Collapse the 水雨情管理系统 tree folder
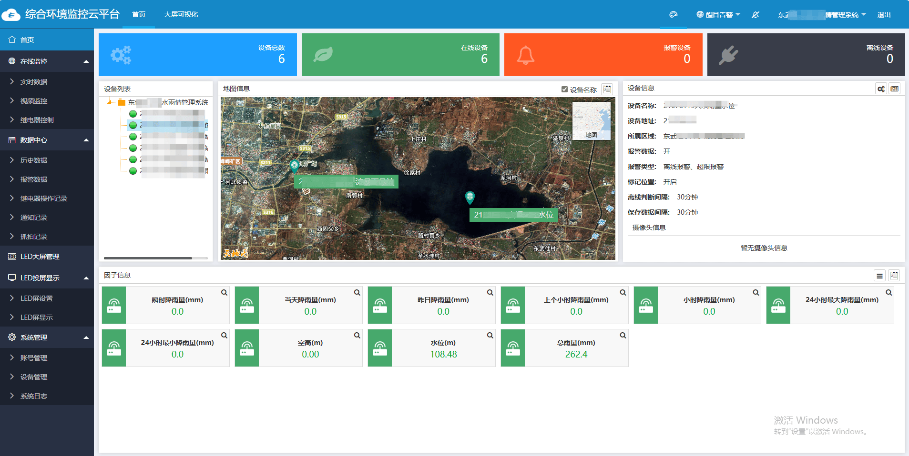Viewport: 909px width, 456px height. coord(110,102)
